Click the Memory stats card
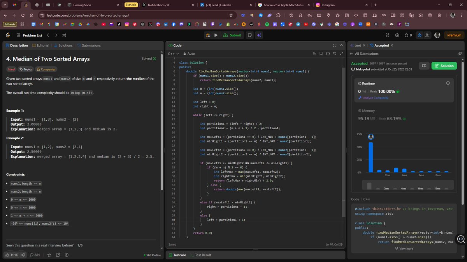The height and width of the screenshot is (262, 467). 404,115
